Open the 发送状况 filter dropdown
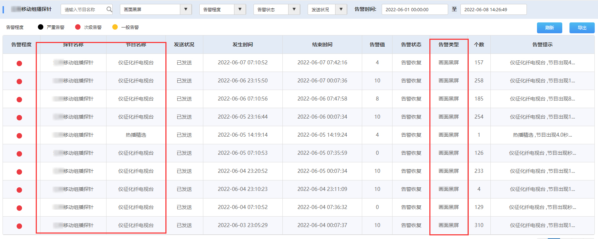598x239 pixels. 341,9
